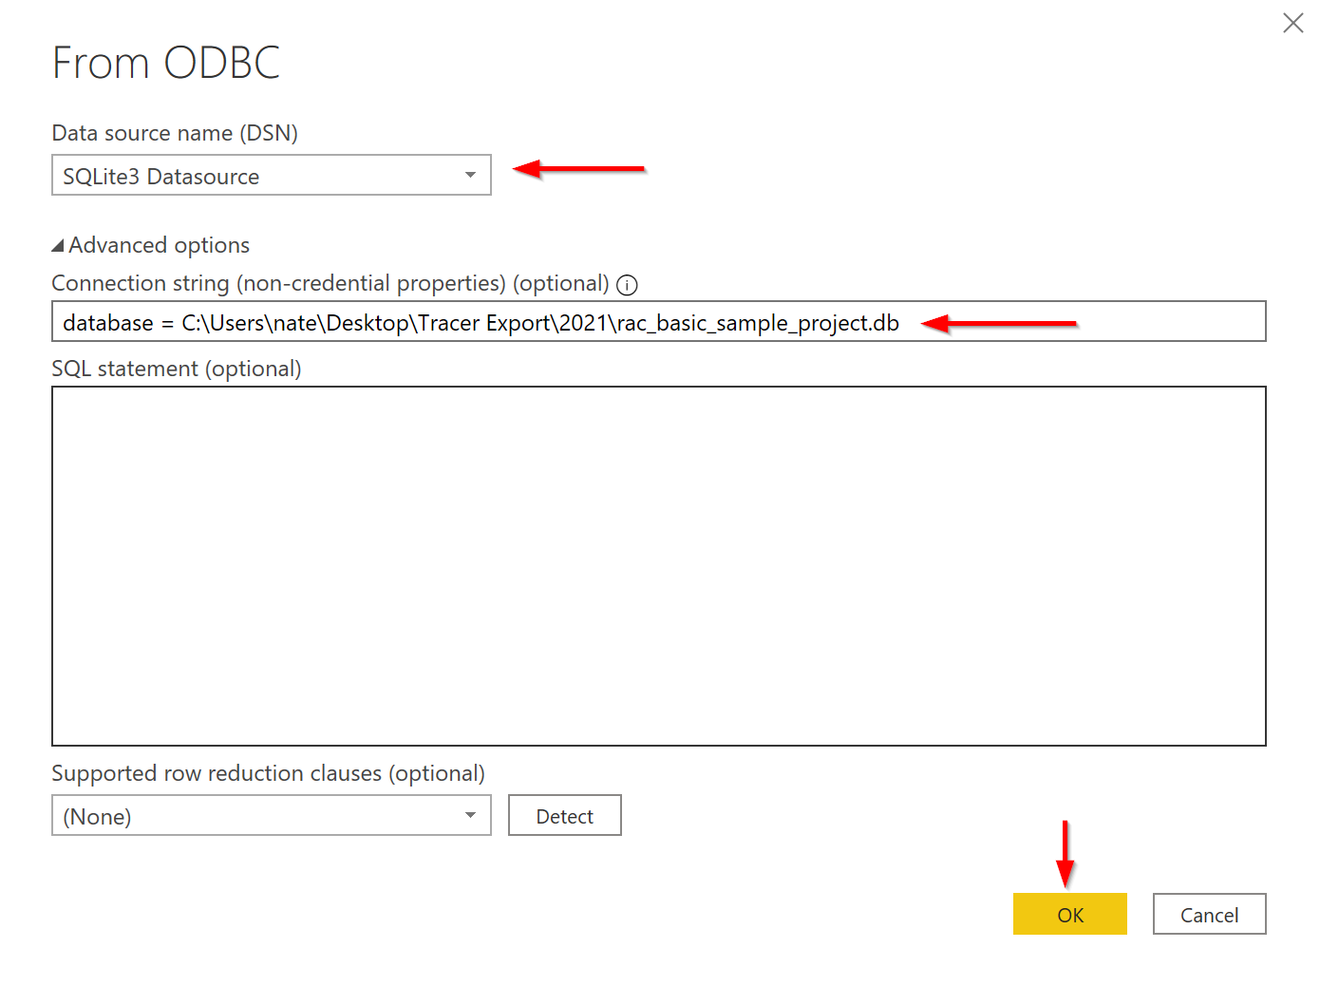Close the From ODBC dialog
1320x986 pixels.
point(1292,23)
